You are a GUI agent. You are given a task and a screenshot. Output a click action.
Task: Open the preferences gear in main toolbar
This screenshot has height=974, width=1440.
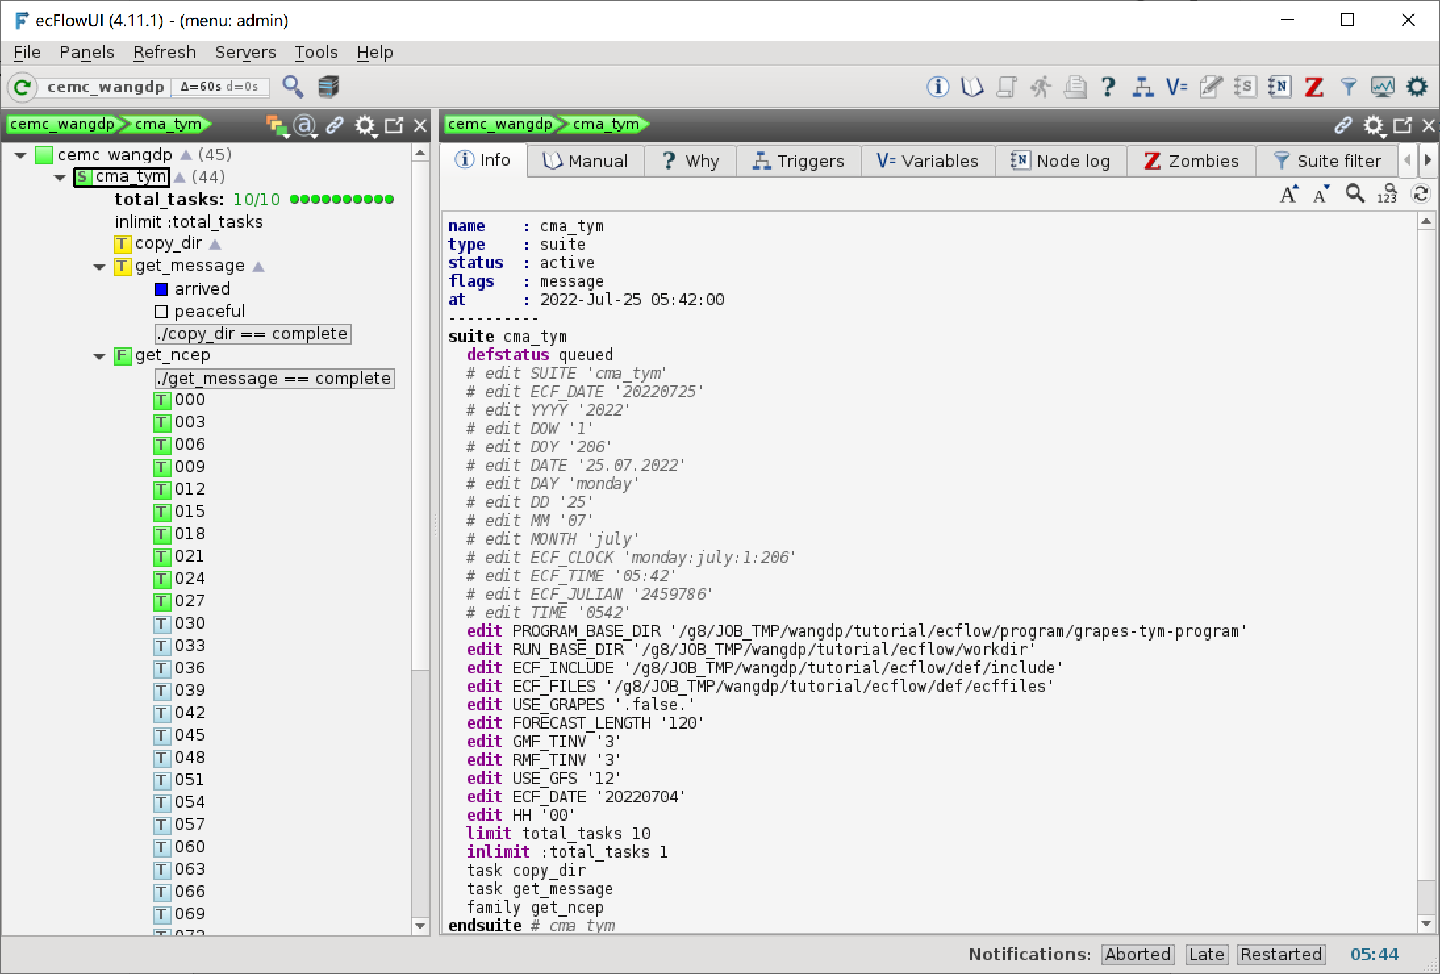pos(1417,87)
